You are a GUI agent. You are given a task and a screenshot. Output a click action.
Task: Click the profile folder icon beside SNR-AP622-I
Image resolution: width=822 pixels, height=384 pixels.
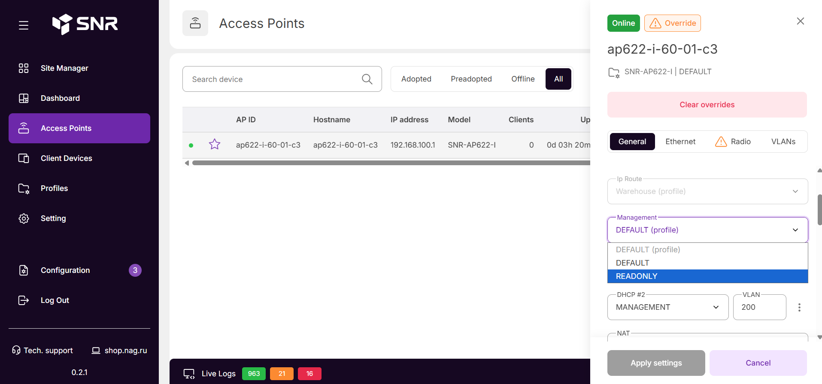pyautogui.click(x=614, y=73)
